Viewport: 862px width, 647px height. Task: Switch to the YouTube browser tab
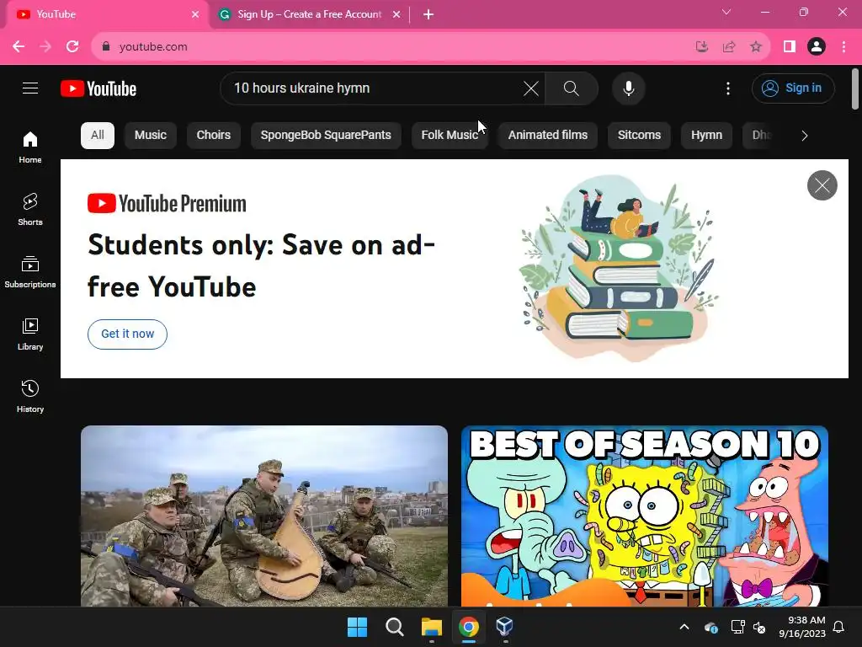[x=107, y=14]
